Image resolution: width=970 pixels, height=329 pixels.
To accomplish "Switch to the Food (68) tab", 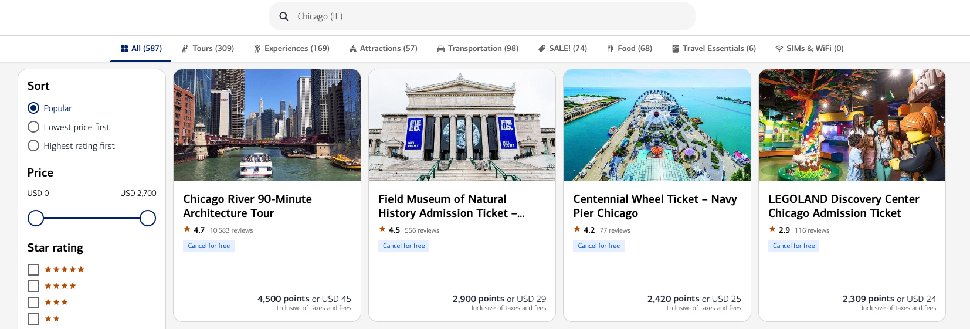I will point(630,49).
